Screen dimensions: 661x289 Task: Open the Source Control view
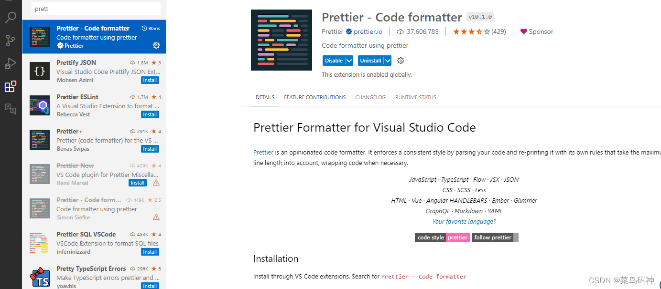tap(11, 40)
